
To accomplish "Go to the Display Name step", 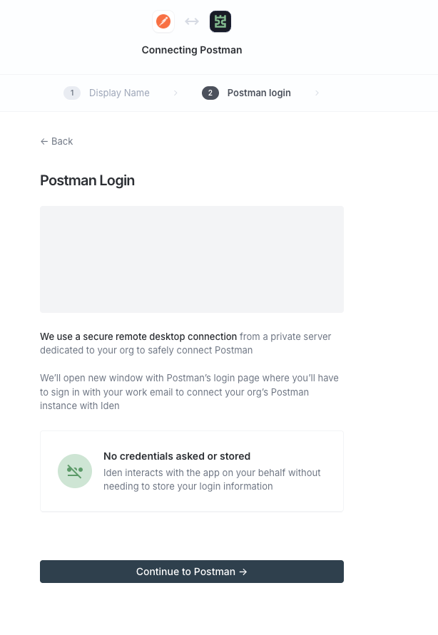I will (x=119, y=93).
